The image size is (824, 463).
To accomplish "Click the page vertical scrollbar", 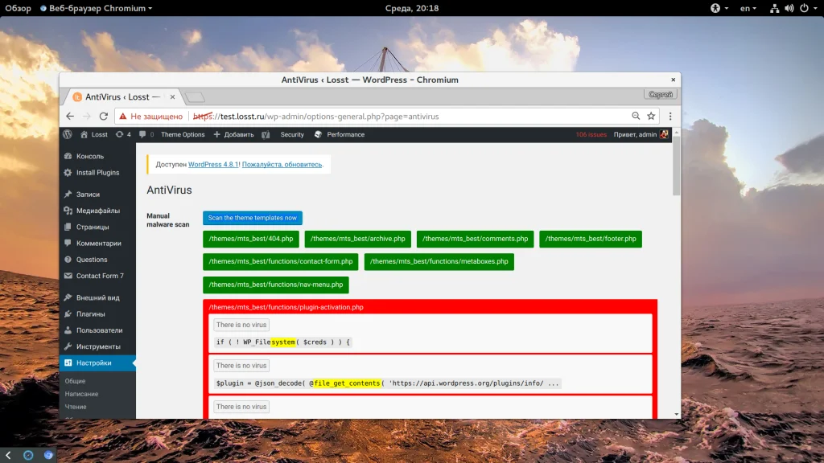I will 676,166.
